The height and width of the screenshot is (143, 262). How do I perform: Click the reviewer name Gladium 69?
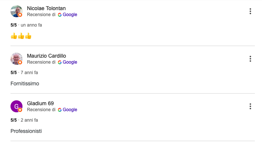(x=40, y=103)
